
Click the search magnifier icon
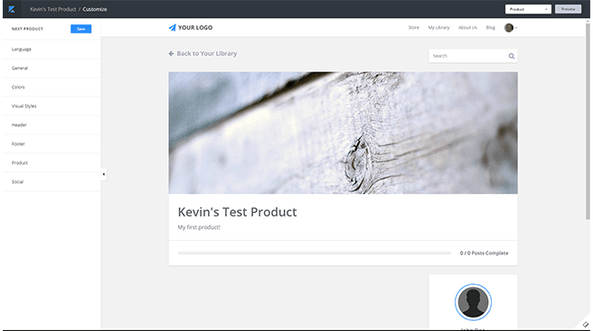pos(512,56)
